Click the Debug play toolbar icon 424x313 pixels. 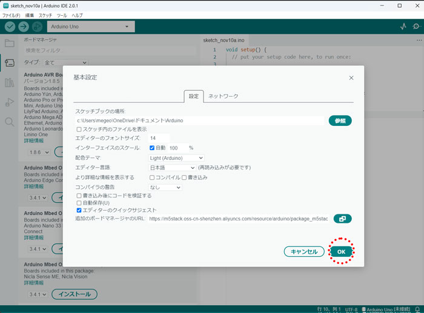[x=37, y=27]
